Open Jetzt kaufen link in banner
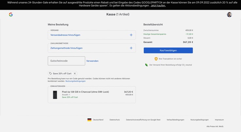The image size is (241, 132). 158,6
